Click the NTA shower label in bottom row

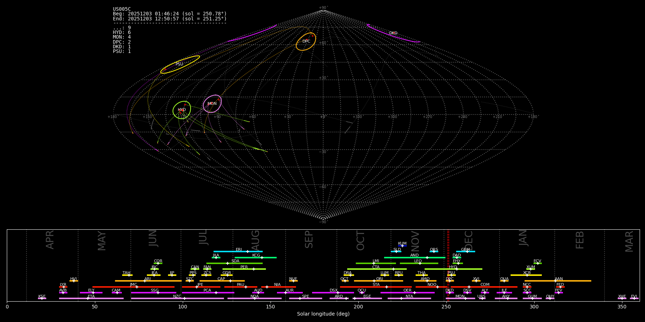pyautogui.click(x=409, y=296)
